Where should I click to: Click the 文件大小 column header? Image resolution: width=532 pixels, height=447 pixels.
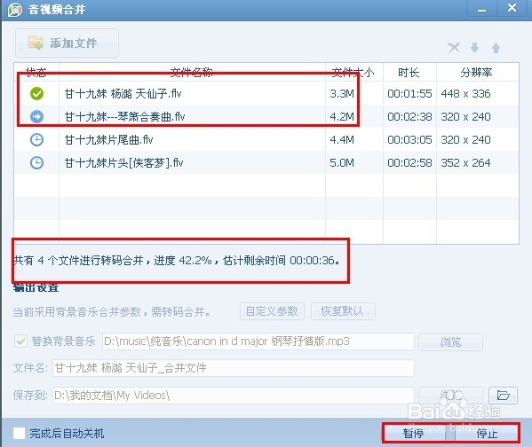point(353,72)
